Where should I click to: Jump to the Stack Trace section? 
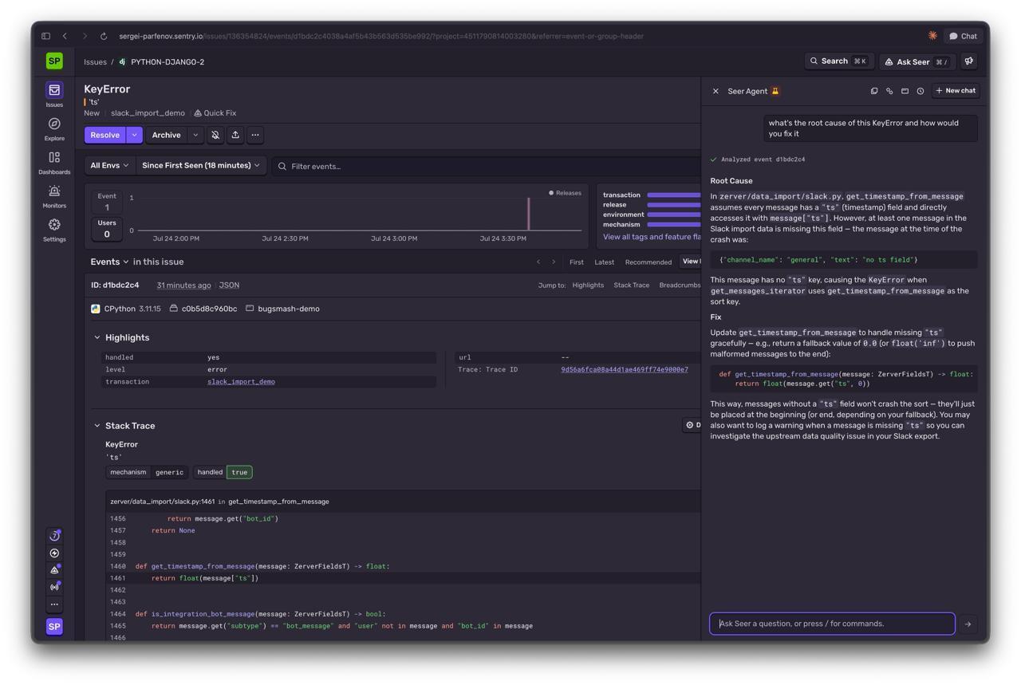pyautogui.click(x=631, y=285)
